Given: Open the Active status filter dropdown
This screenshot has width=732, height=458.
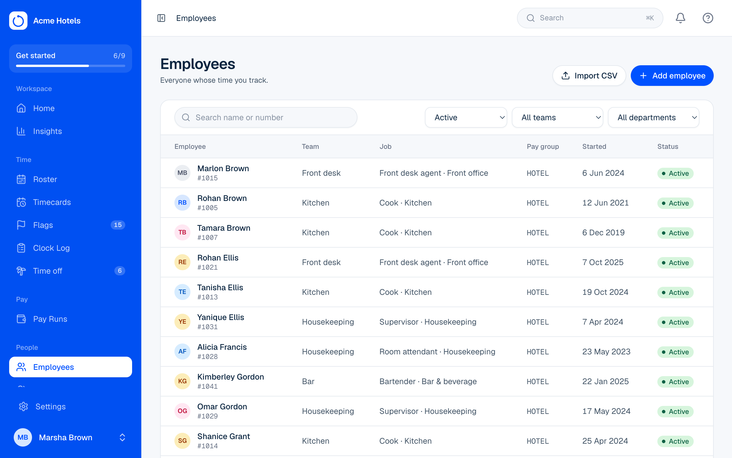Looking at the screenshot, I should (466, 118).
